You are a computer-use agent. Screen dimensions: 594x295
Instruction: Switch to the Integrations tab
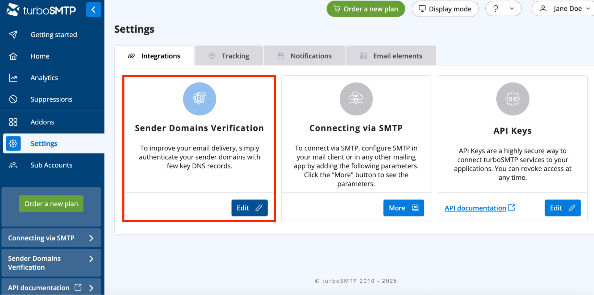tap(154, 56)
